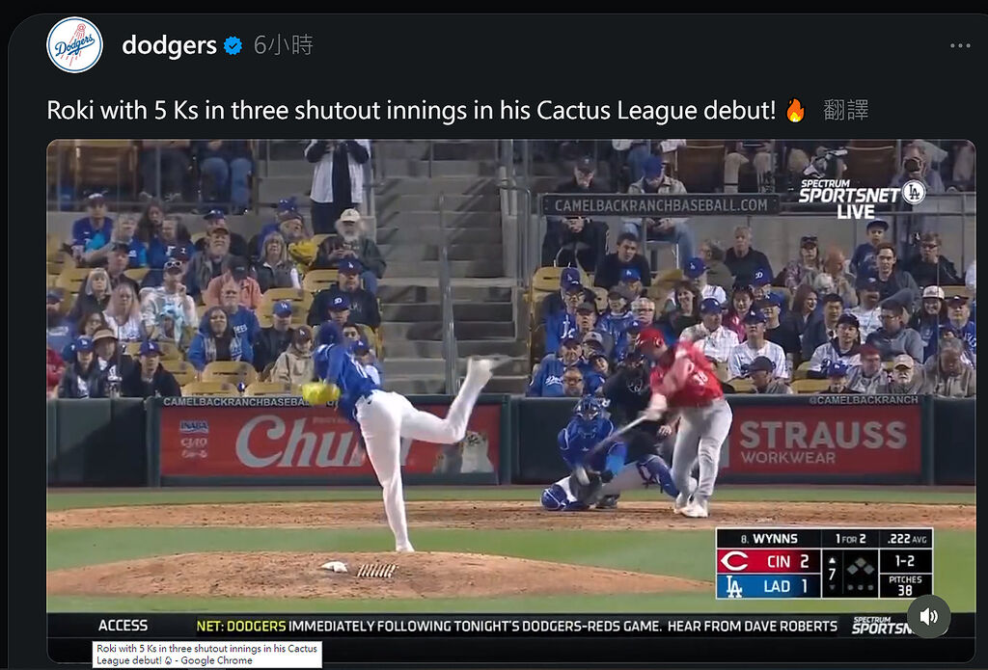Click the Roki with 5 Ks caption
988x670 pixels.
tap(411, 110)
